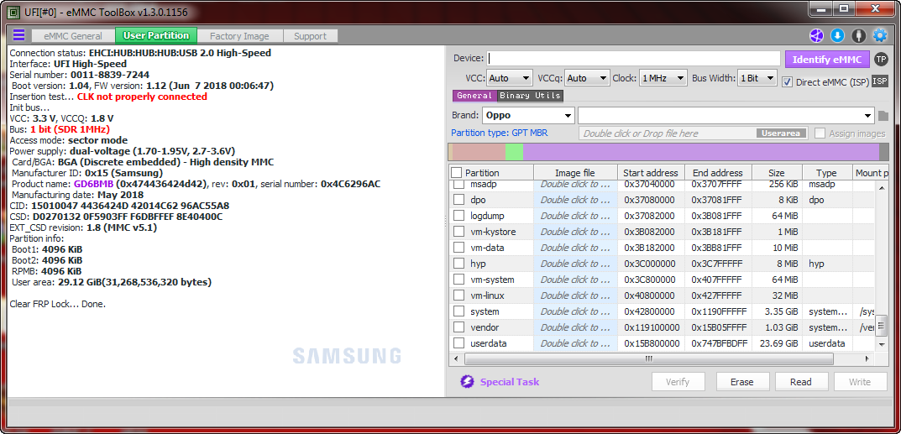Check the vendor partition checkbox
The image size is (901, 434).
tap(458, 327)
